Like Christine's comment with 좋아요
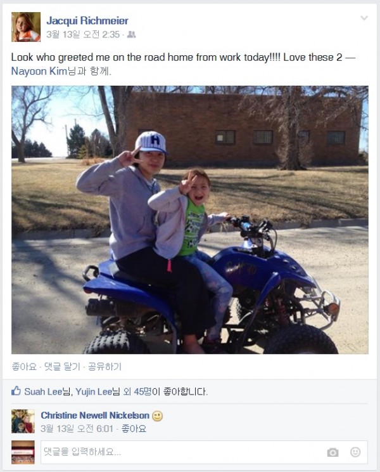Viewport: 380px width, 472px height. (x=134, y=429)
